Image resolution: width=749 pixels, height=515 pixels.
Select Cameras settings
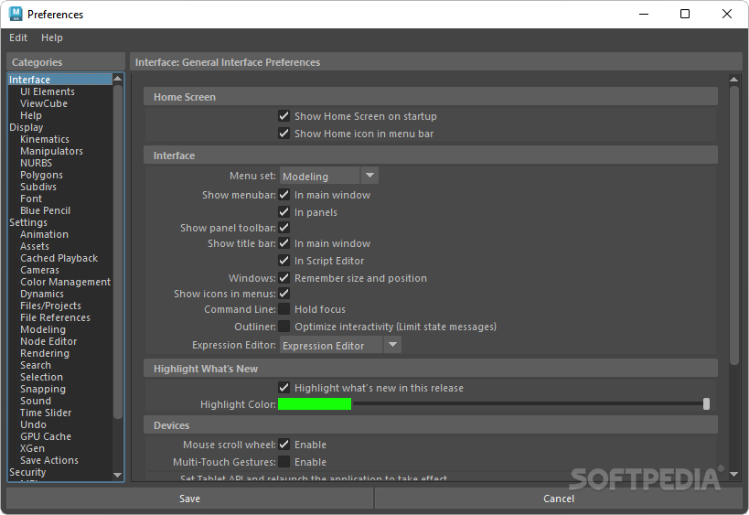39,270
